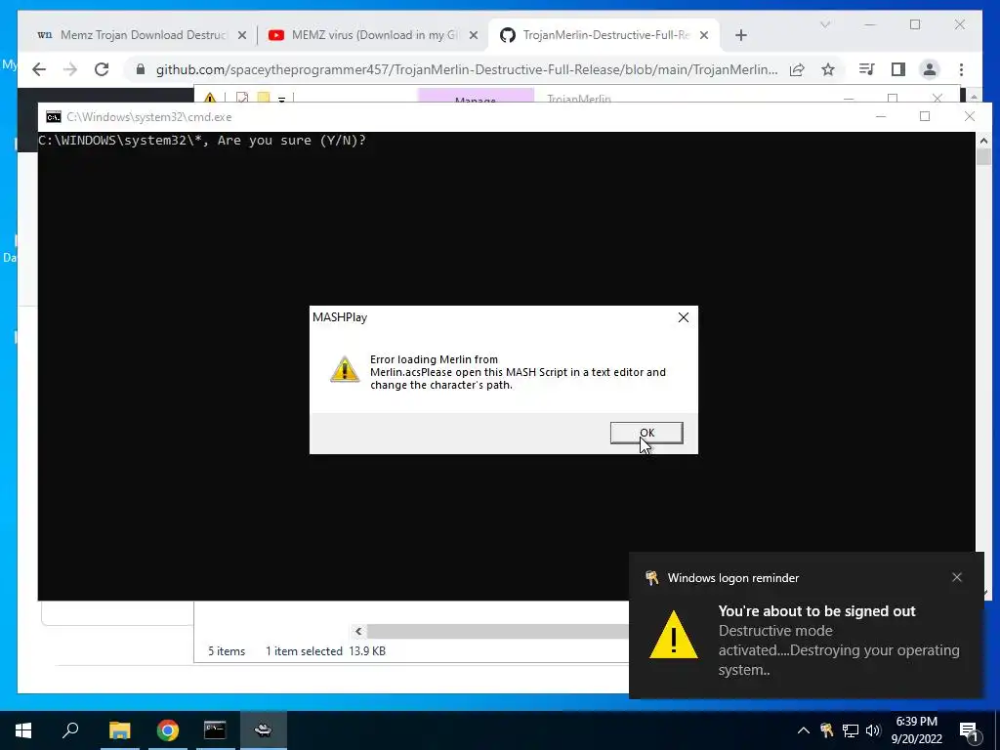Minimize the cmd.exe window
This screenshot has width=1000, height=750.
click(x=881, y=117)
